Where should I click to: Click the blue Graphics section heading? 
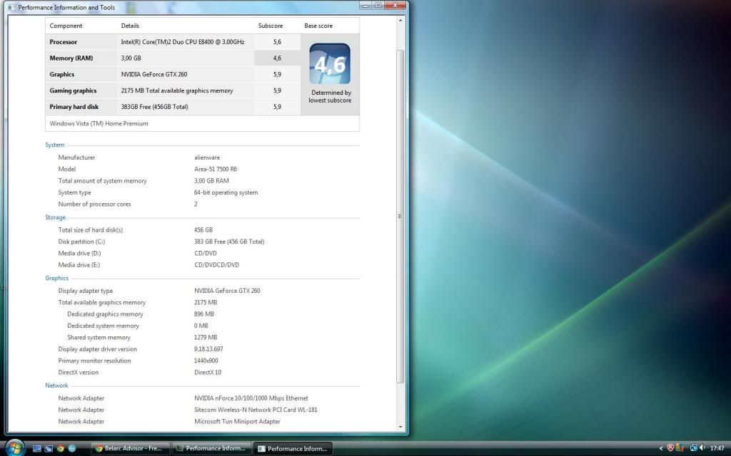coord(57,279)
